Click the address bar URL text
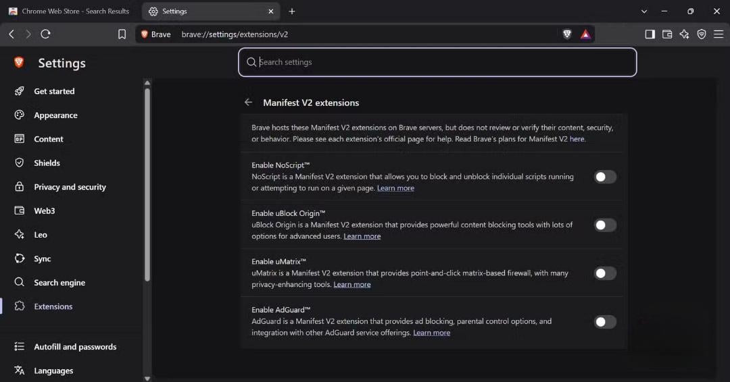This screenshot has height=382, width=730. point(235,34)
